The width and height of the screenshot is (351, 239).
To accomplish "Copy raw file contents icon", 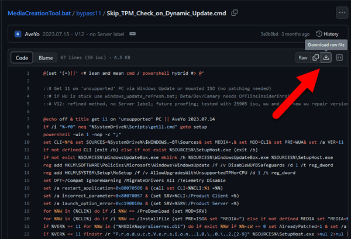I will coord(316,57).
